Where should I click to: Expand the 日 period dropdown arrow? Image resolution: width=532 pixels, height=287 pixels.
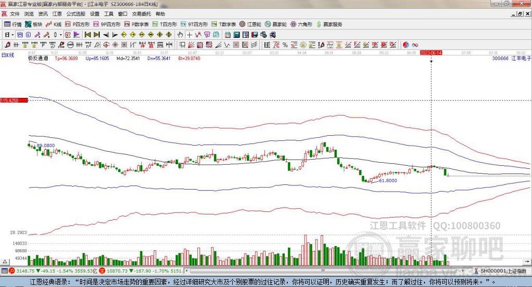coord(12,35)
